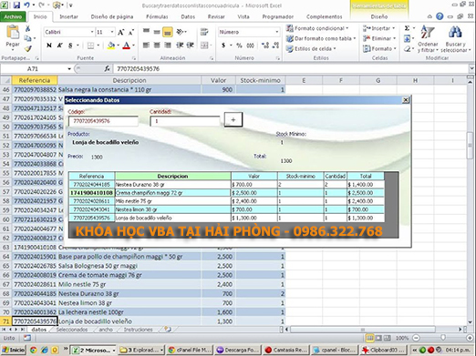Click the font color A icon

click(127, 46)
